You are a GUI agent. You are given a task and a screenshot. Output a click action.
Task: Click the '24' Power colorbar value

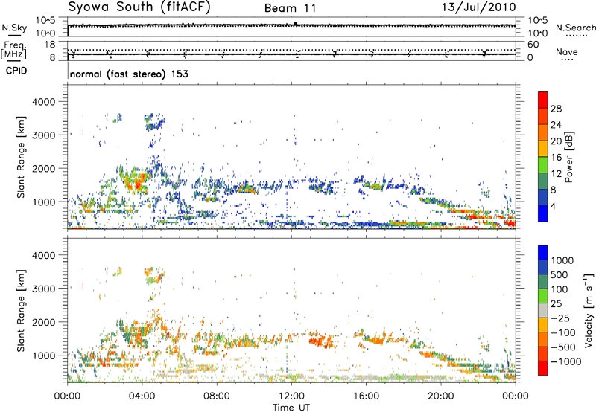(x=556, y=125)
